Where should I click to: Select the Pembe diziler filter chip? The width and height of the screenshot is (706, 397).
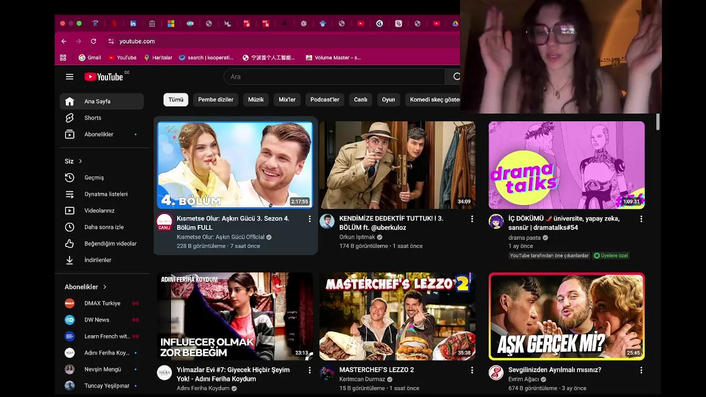pyautogui.click(x=216, y=100)
